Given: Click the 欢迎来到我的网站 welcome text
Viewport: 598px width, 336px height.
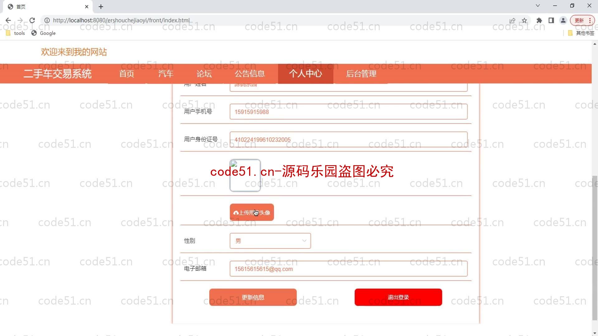Looking at the screenshot, I should (74, 52).
